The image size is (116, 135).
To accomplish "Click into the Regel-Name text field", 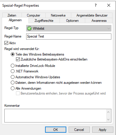I will pos(69,36).
